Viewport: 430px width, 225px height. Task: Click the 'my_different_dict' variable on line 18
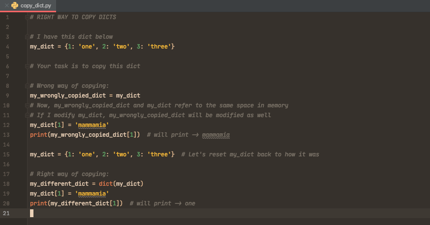pyautogui.click(x=59, y=184)
